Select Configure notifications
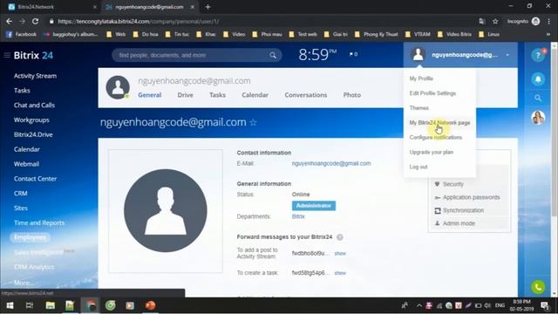Viewport: 558px width, 314px height. 436,138
